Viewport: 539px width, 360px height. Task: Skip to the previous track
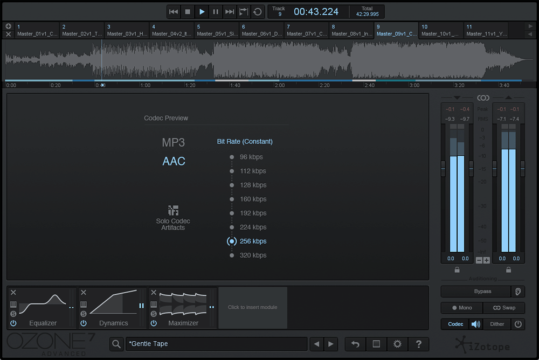[174, 12]
